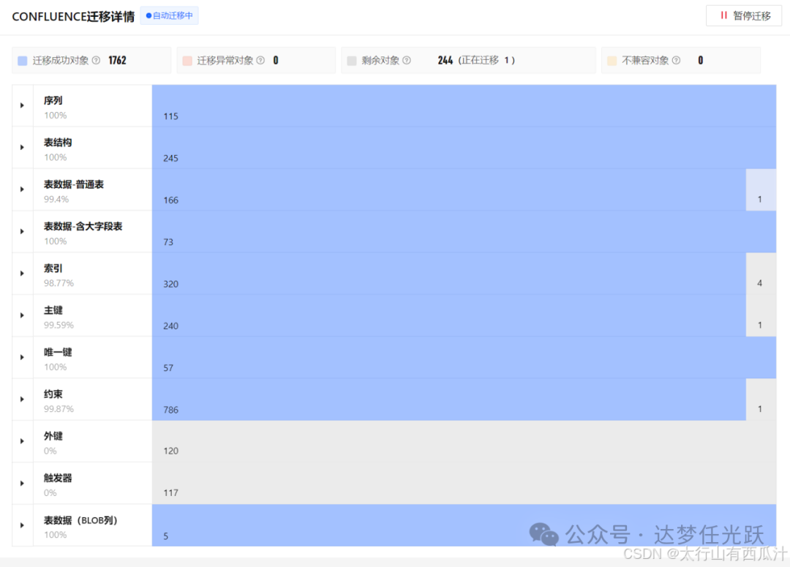
Task: Click gray swatch beside 剩余对象
Action: point(352,61)
